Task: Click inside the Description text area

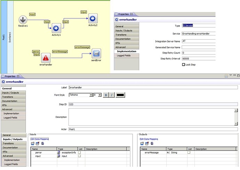Action: coord(152,117)
